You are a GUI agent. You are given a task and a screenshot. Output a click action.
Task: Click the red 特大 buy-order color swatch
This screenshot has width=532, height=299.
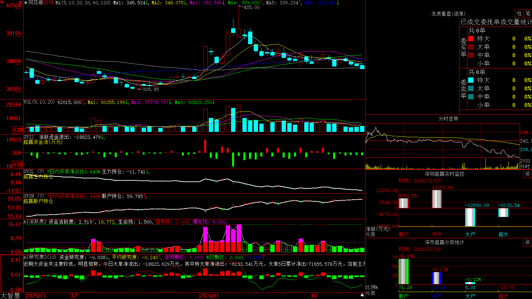(471, 39)
